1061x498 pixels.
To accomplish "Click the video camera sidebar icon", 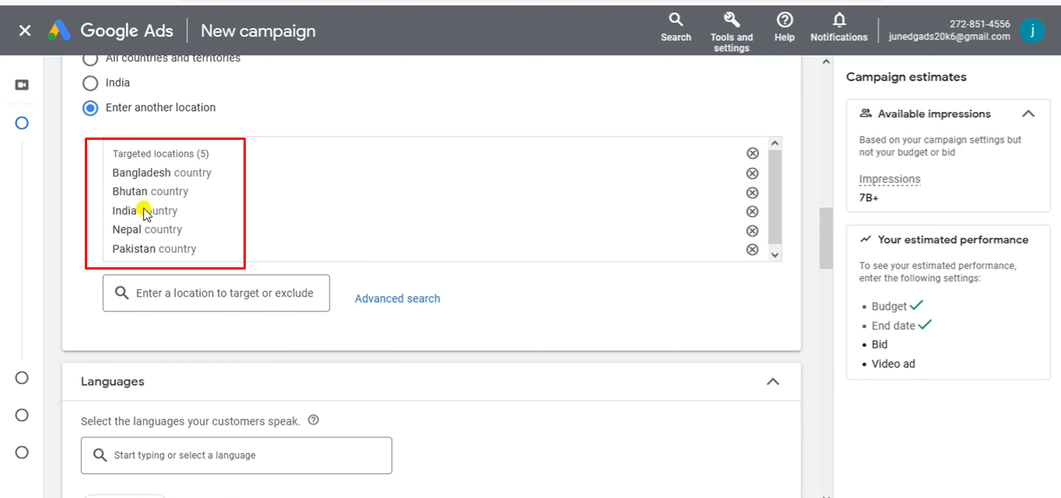I will 22,85.
